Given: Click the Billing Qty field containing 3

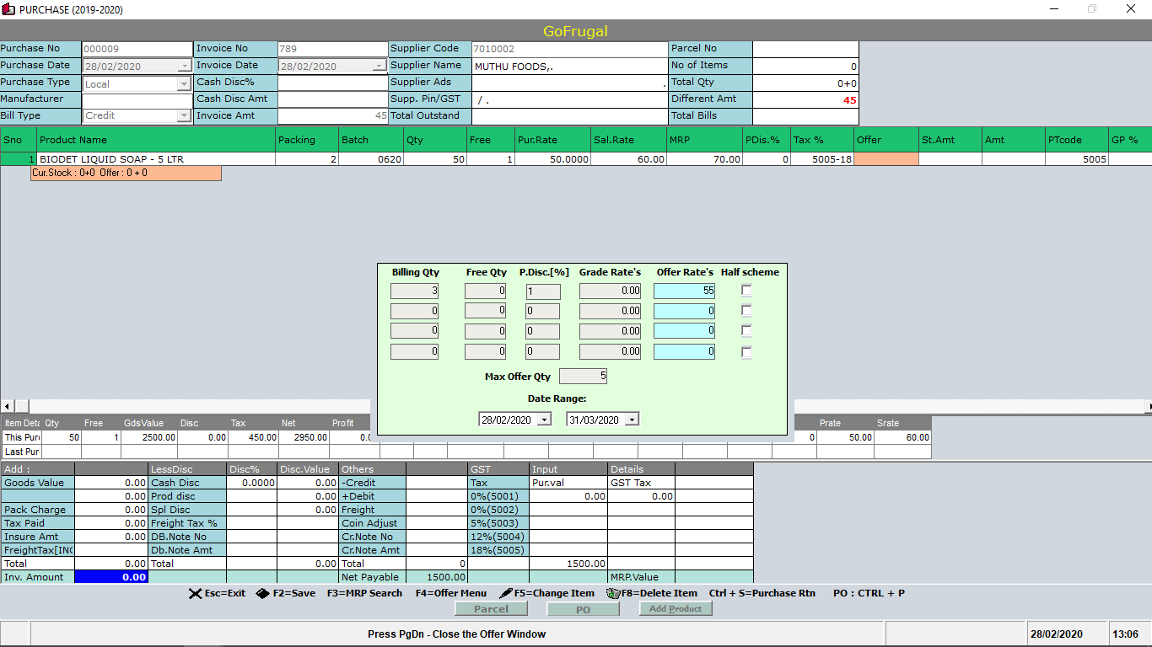Looking at the screenshot, I should (414, 291).
